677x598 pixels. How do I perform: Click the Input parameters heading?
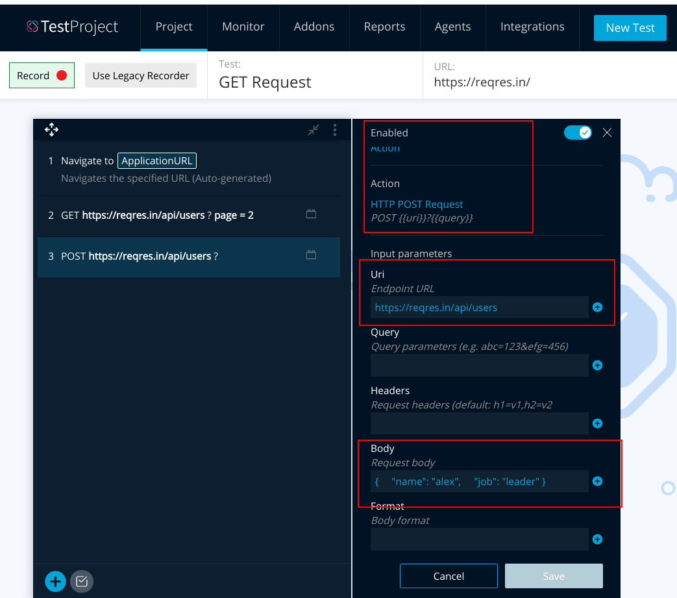tap(411, 253)
